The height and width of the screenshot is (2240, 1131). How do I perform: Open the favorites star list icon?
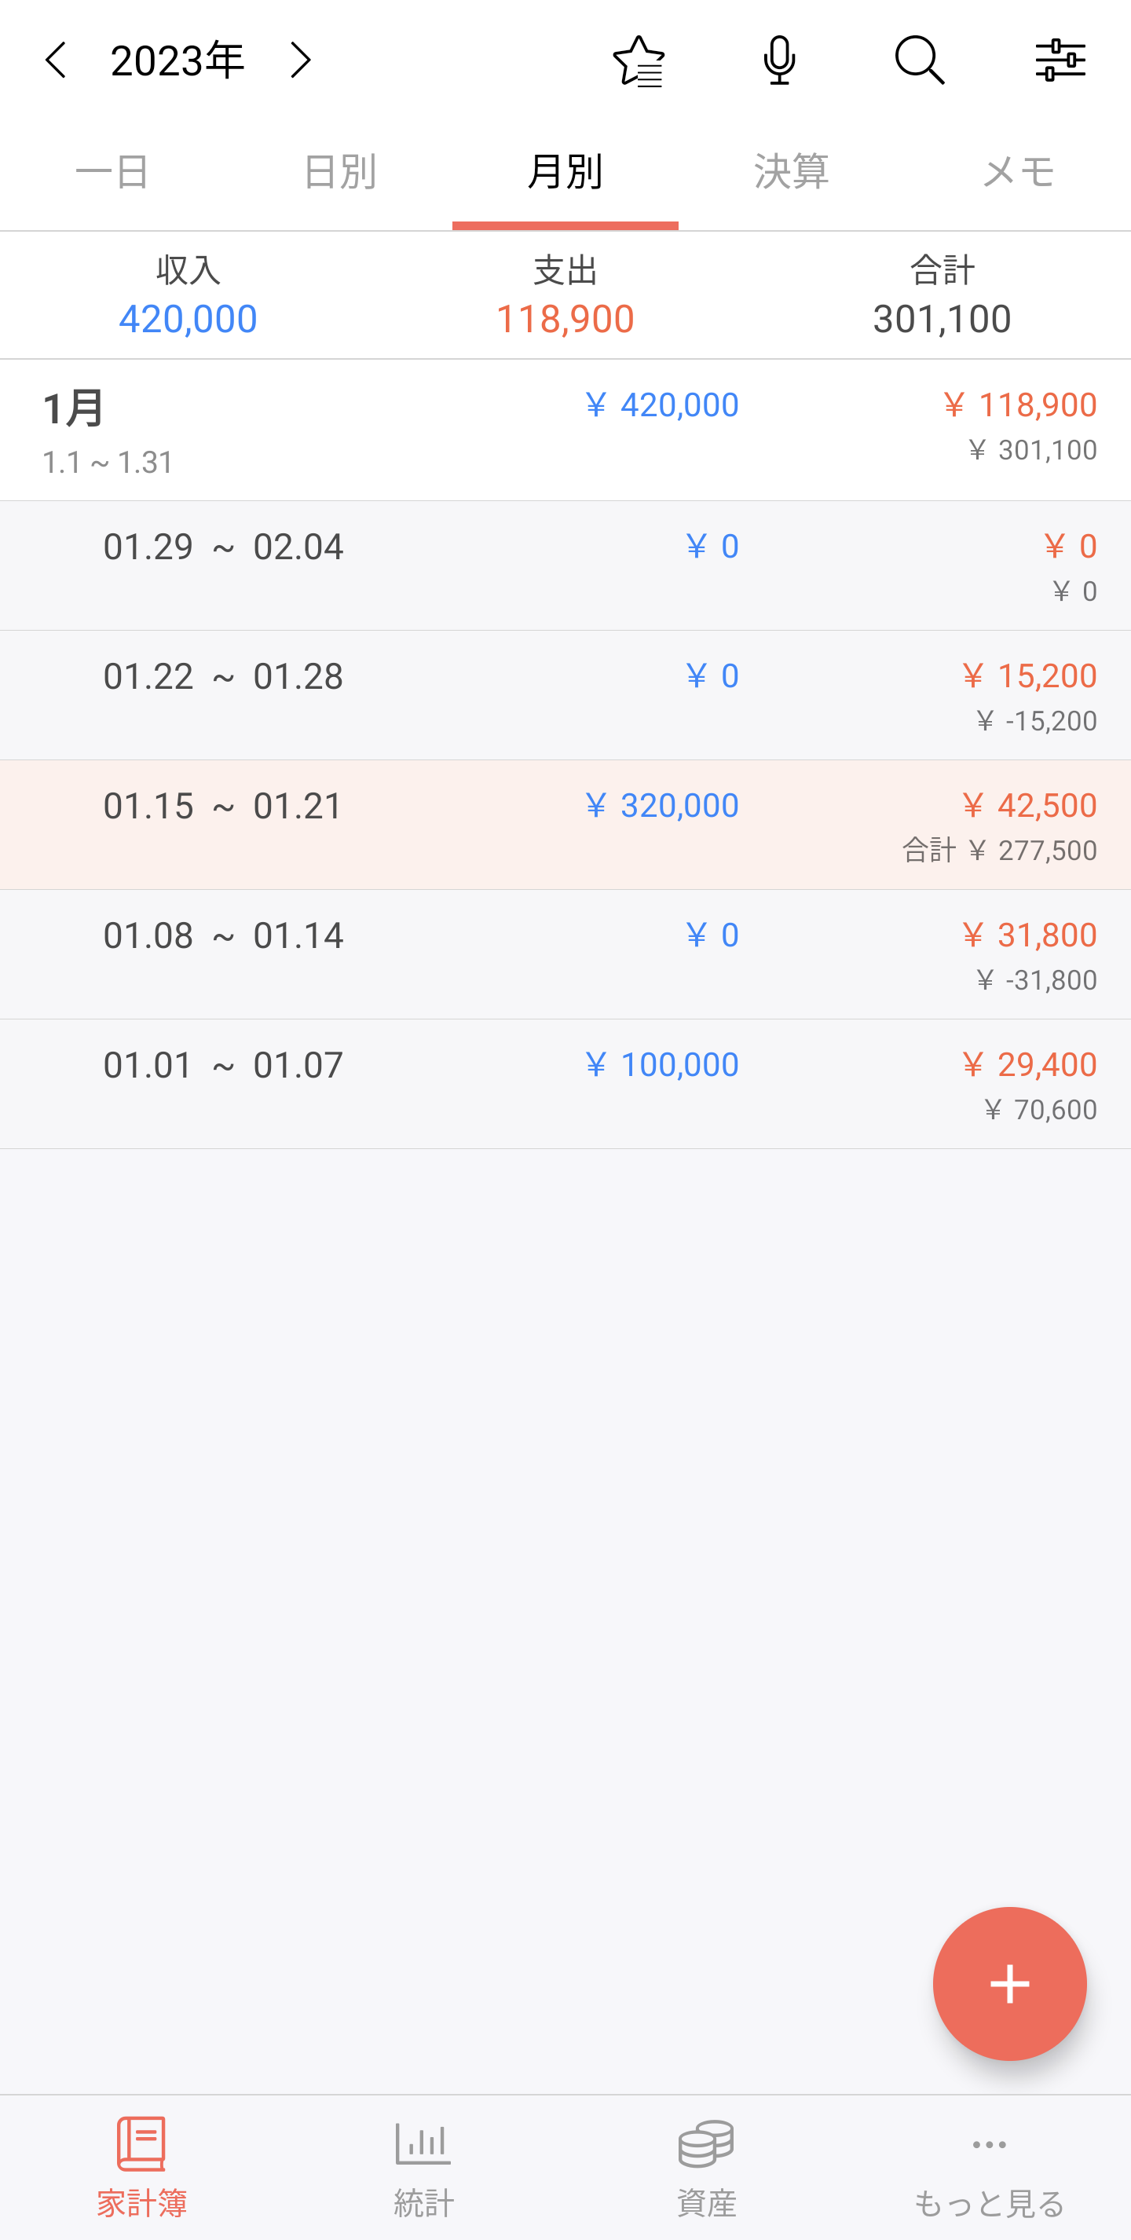pos(639,61)
